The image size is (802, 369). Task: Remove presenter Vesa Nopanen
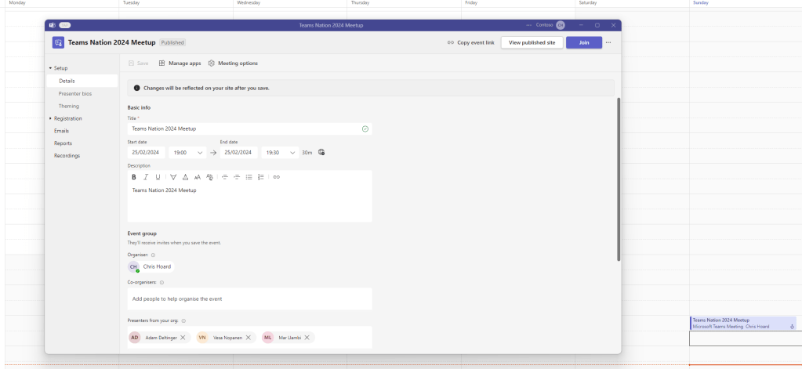[x=249, y=338]
